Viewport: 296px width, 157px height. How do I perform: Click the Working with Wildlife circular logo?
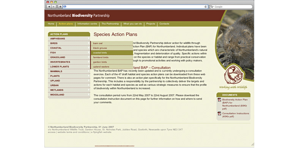point(233,75)
